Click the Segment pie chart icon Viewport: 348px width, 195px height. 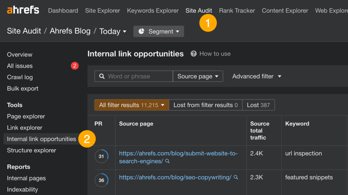coord(141,31)
